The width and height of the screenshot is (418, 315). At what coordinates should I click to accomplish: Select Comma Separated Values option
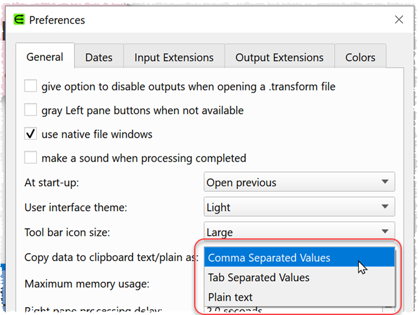tap(299, 258)
